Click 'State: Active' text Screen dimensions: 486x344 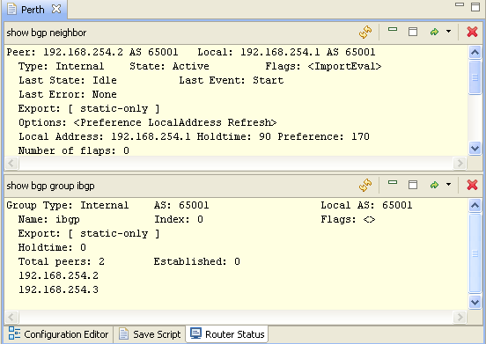click(x=169, y=66)
